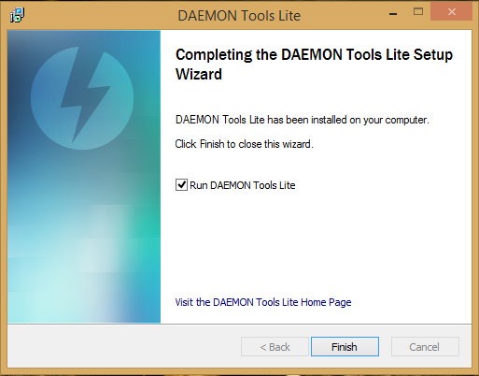The image size is (479, 376).
Task: Click the disabled Cancel button
Action: (425, 346)
